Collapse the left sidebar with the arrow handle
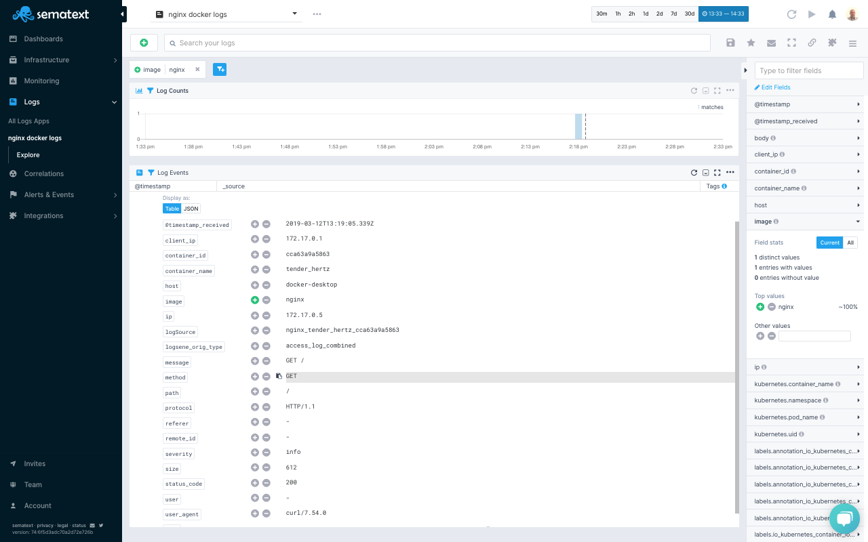Image resolution: width=868 pixels, height=542 pixels. (x=123, y=14)
